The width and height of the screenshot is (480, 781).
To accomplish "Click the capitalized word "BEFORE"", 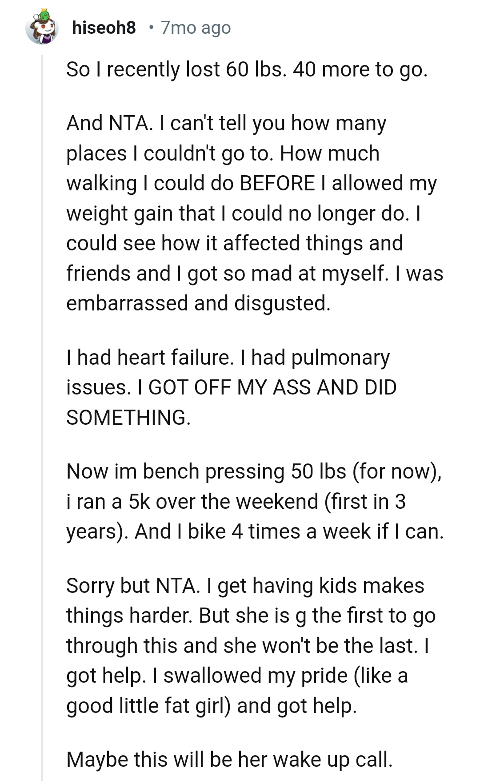I will [x=277, y=183].
